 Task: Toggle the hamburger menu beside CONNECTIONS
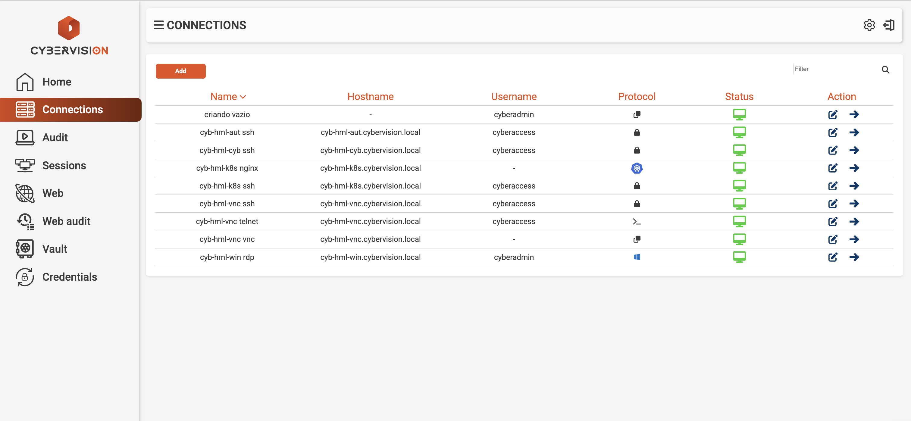tap(158, 25)
